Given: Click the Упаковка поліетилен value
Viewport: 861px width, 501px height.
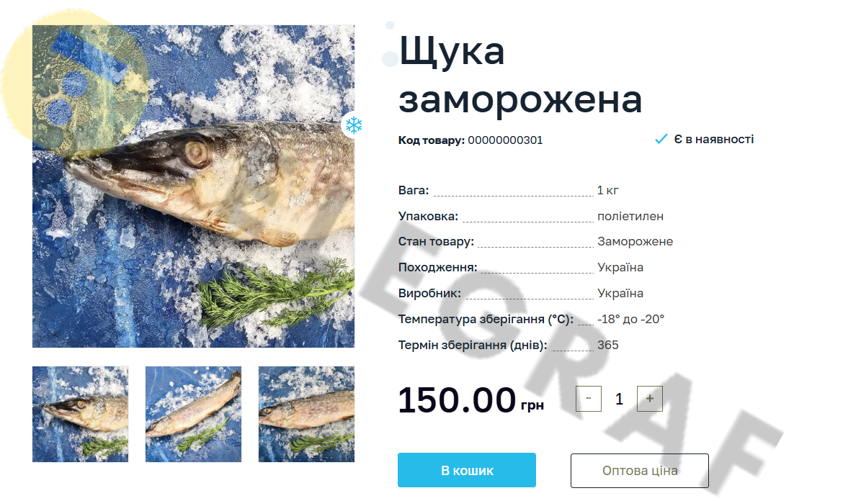Looking at the screenshot, I should click(x=630, y=216).
